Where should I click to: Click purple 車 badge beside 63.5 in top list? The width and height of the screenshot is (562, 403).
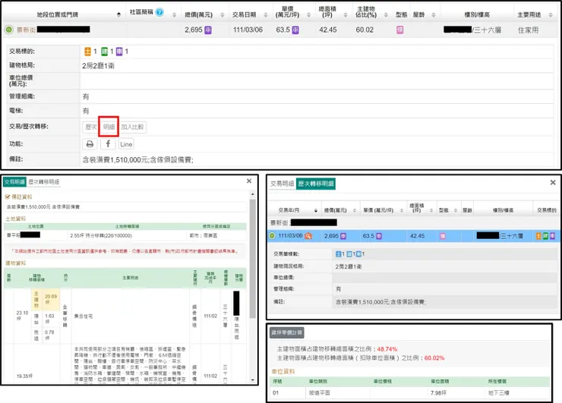coord(295,30)
